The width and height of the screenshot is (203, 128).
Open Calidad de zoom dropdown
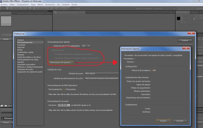101,73
